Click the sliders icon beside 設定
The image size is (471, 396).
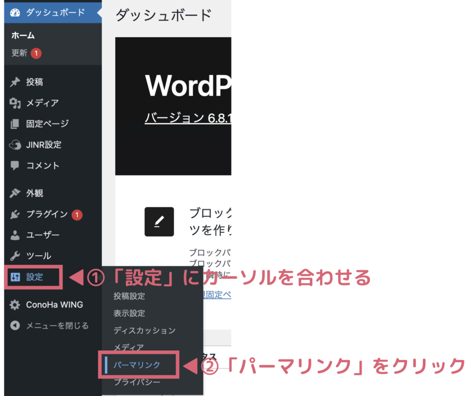coord(15,277)
